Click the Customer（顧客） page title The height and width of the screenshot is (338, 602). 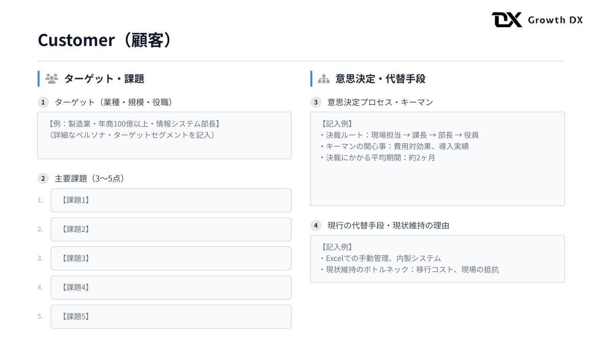point(104,40)
